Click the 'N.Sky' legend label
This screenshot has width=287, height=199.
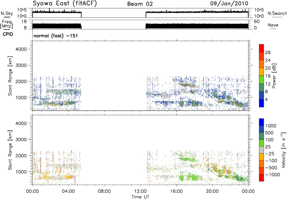(x=7, y=14)
